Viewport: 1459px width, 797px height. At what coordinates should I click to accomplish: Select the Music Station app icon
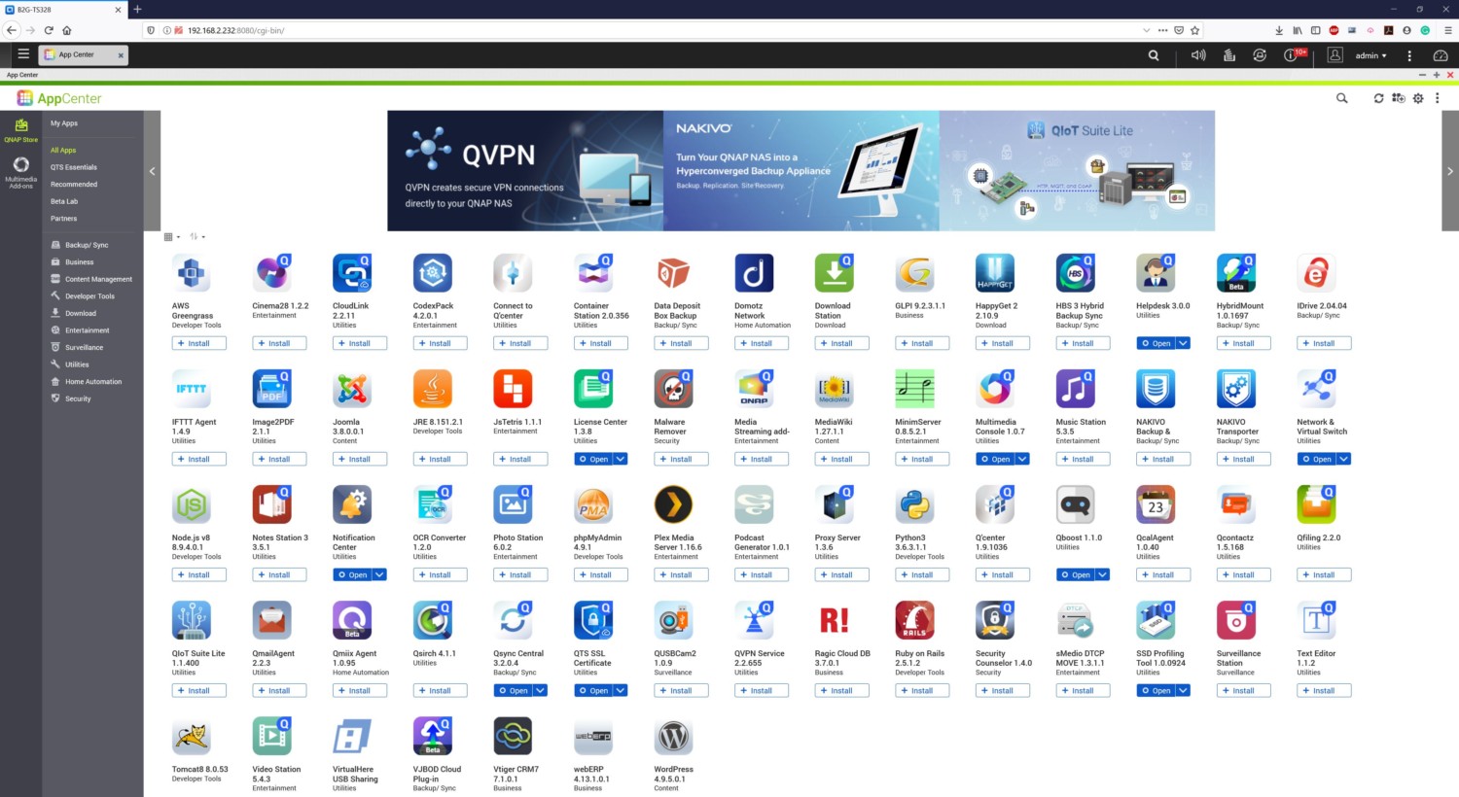(1075, 389)
